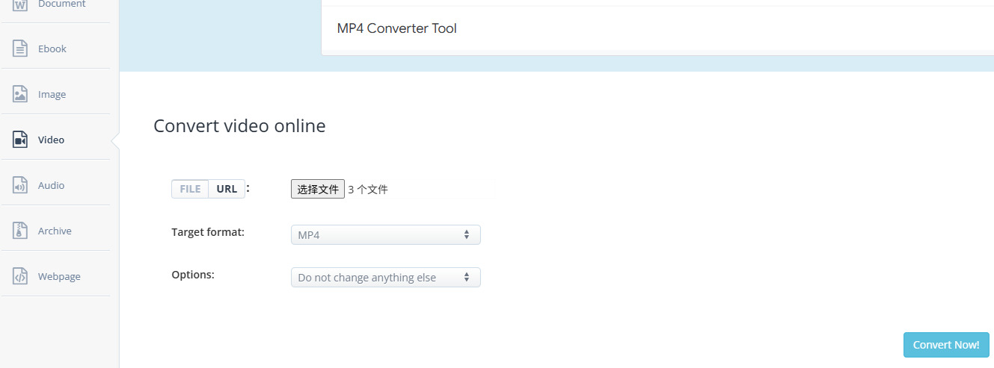The image size is (994, 368).
Task: Click the Ebook sidebar icon
Action: pyautogui.click(x=20, y=49)
